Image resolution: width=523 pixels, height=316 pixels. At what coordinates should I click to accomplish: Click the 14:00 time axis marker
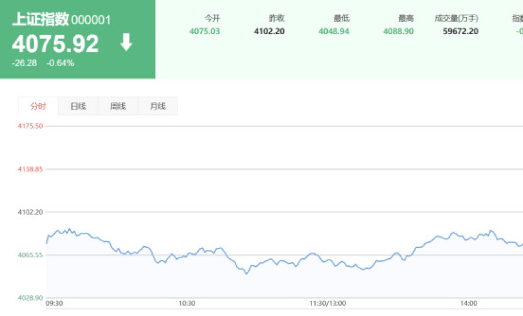[468, 303]
